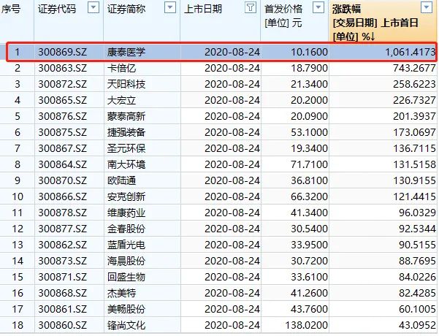Click security code 300863.SZ

[x=62, y=68]
